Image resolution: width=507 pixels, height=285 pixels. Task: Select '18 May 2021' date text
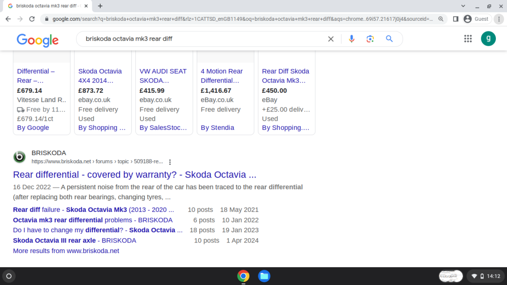[x=239, y=209]
